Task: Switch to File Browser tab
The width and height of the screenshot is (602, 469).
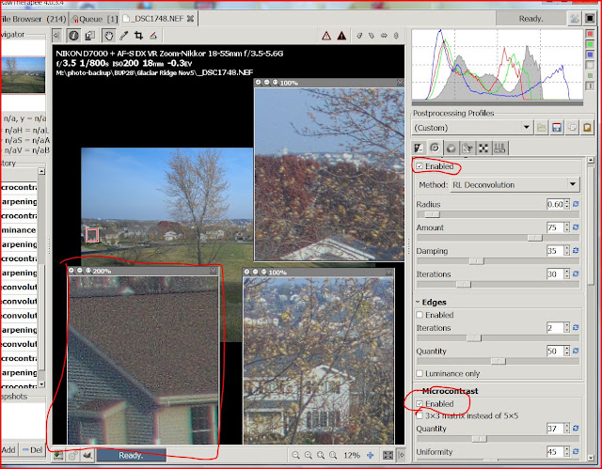Action: (x=34, y=19)
